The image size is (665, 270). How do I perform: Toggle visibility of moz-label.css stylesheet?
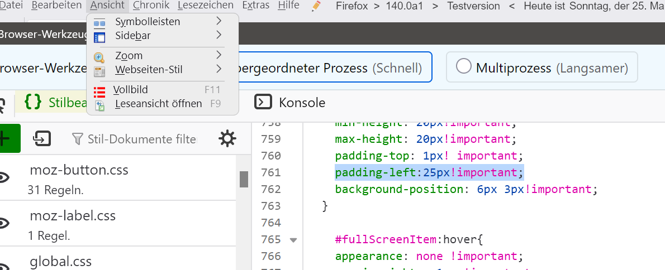4,223
